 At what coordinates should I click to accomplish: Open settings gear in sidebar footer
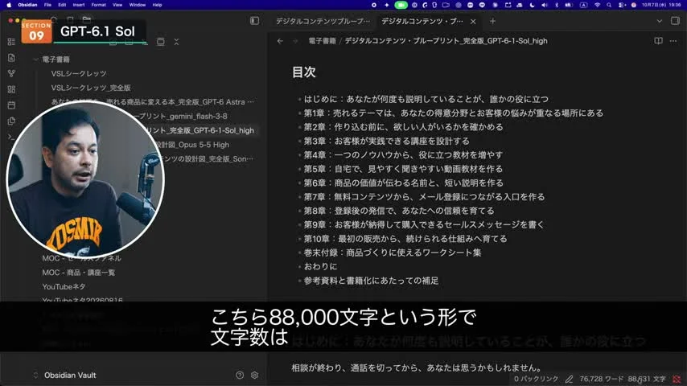pos(254,375)
